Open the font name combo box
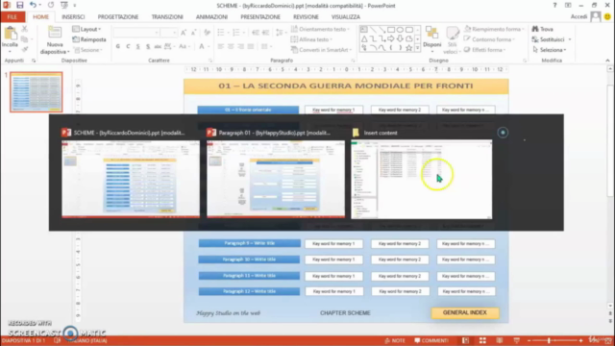Viewport: 615px width, 346px height. [x=136, y=33]
